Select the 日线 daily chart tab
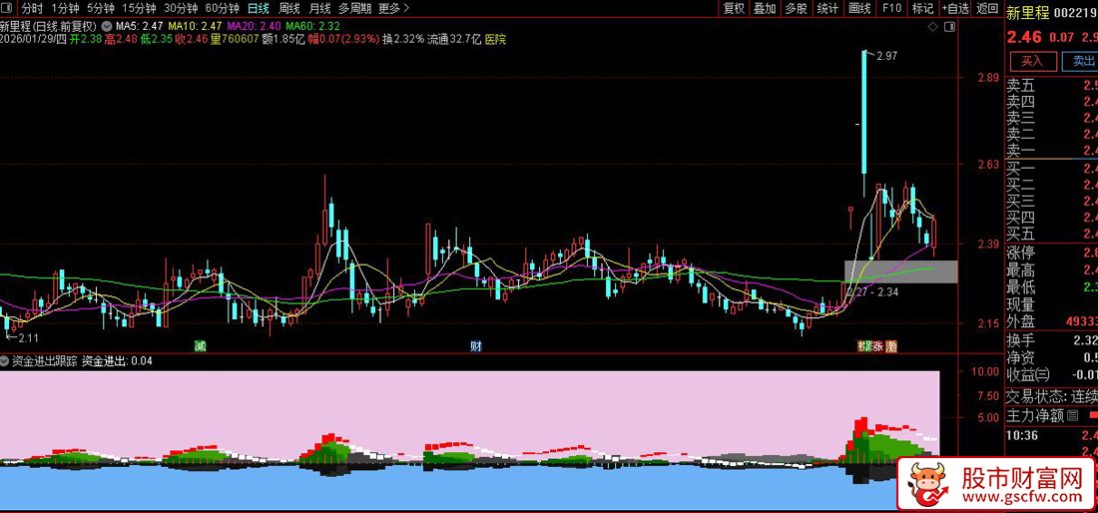 click(259, 8)
